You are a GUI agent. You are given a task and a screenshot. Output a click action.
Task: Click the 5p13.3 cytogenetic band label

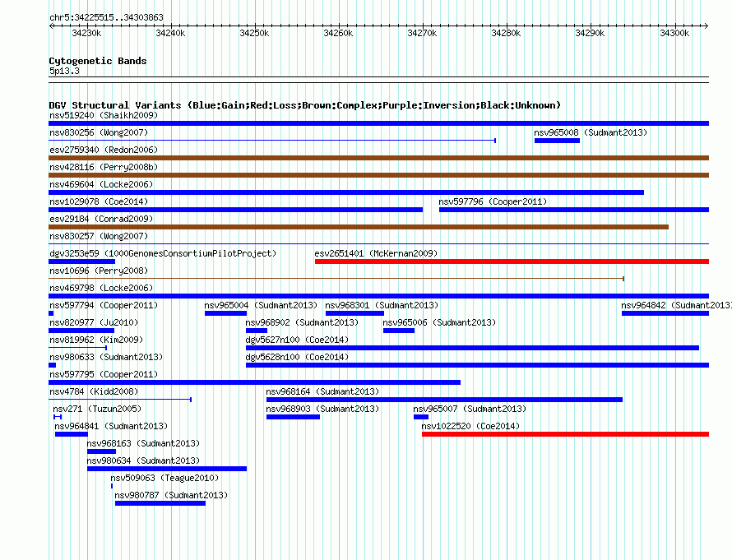tap(64, 71)
